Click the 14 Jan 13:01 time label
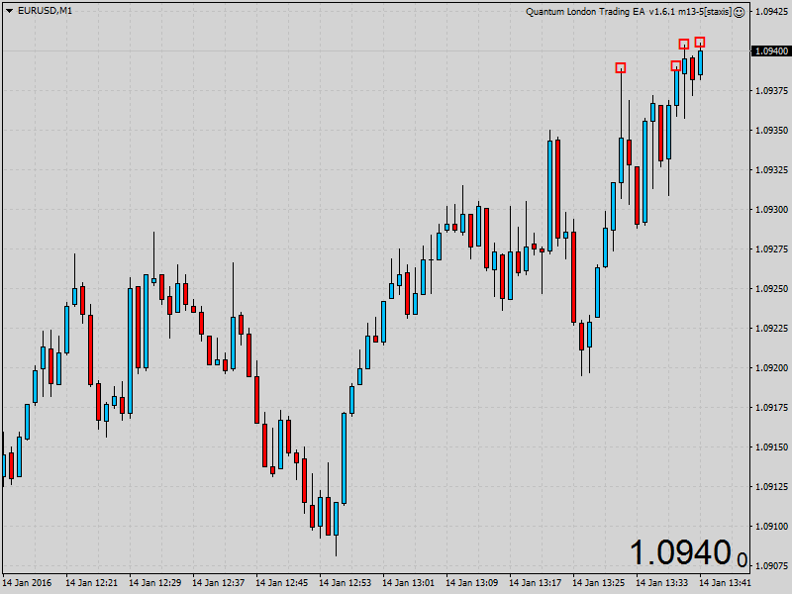 tap(409, 583)
